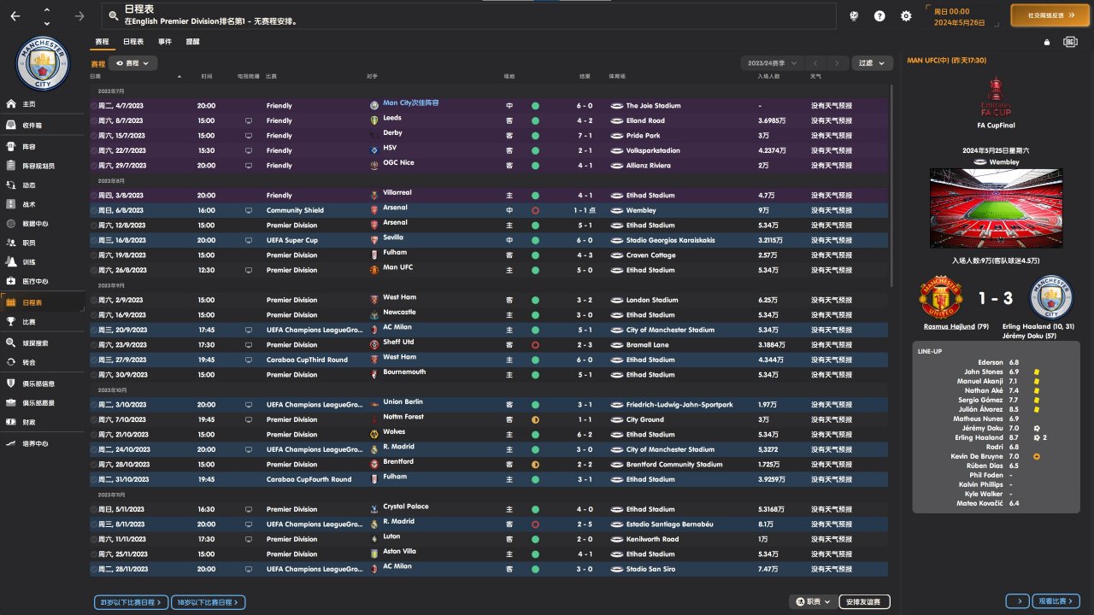The image size is (1094, 615).
Task: Open 培养中心 development centre in sidebar
Action: [x=43, y=443]
